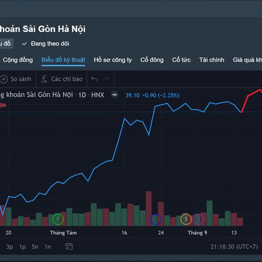
Task: Switch to the Tài chính tab
Action: point(211,60)
